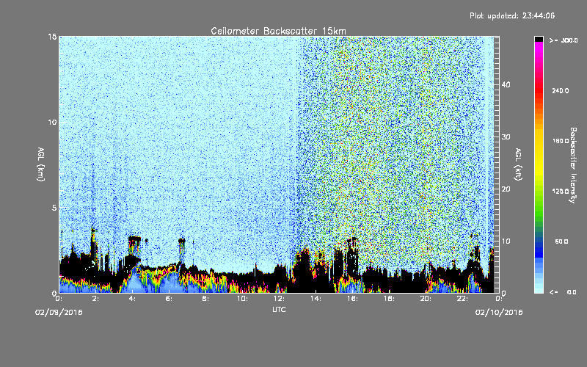Screen dimensions: 587x367
Task: Select the "AGL (kft)" axis label
Action: click(518, 164)
